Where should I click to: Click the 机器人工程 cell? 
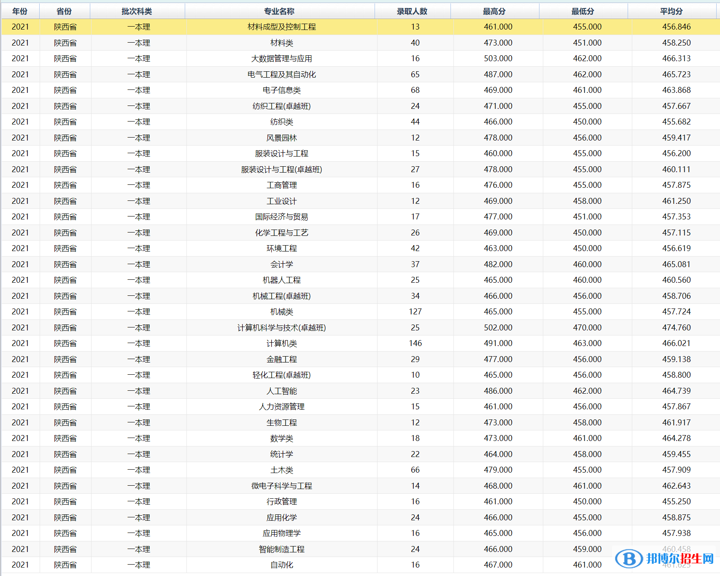[x=282, y=280]
